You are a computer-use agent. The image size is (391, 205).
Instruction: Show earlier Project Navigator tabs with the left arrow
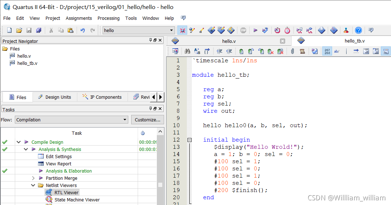[154, 97]
